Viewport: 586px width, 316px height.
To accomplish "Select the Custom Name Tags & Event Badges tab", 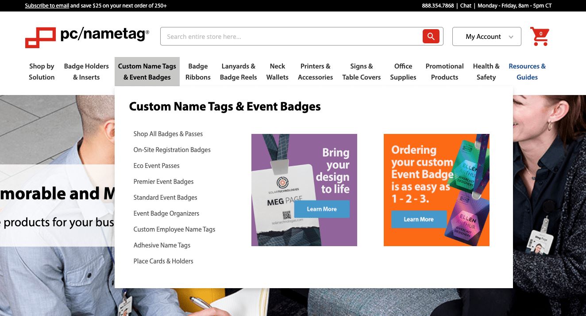I will (147, 72).
